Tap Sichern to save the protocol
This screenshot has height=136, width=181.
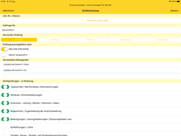(x=174, y=11)
